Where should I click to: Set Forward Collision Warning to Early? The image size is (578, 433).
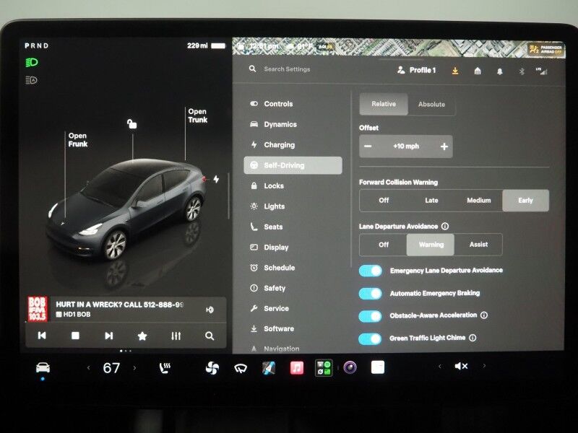(x=526, y=201)
